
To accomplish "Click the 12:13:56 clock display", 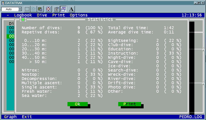I will [192, 15].
